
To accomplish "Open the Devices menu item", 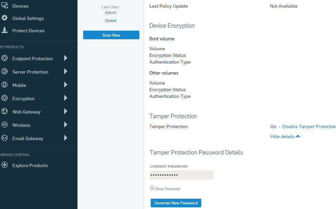I will (x=20, y=6).
